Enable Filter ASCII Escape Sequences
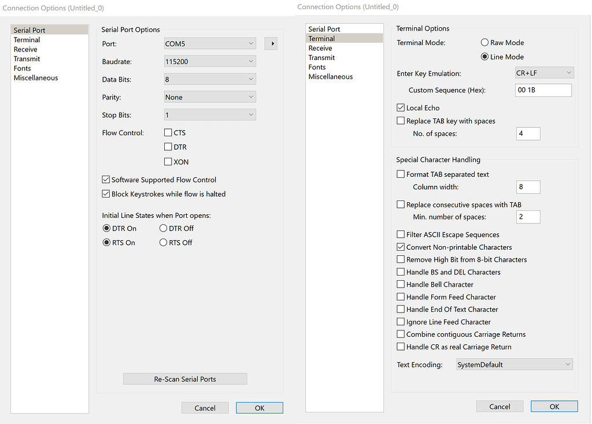The height and width of the screenshot is (424, 592). click(401, 235)
